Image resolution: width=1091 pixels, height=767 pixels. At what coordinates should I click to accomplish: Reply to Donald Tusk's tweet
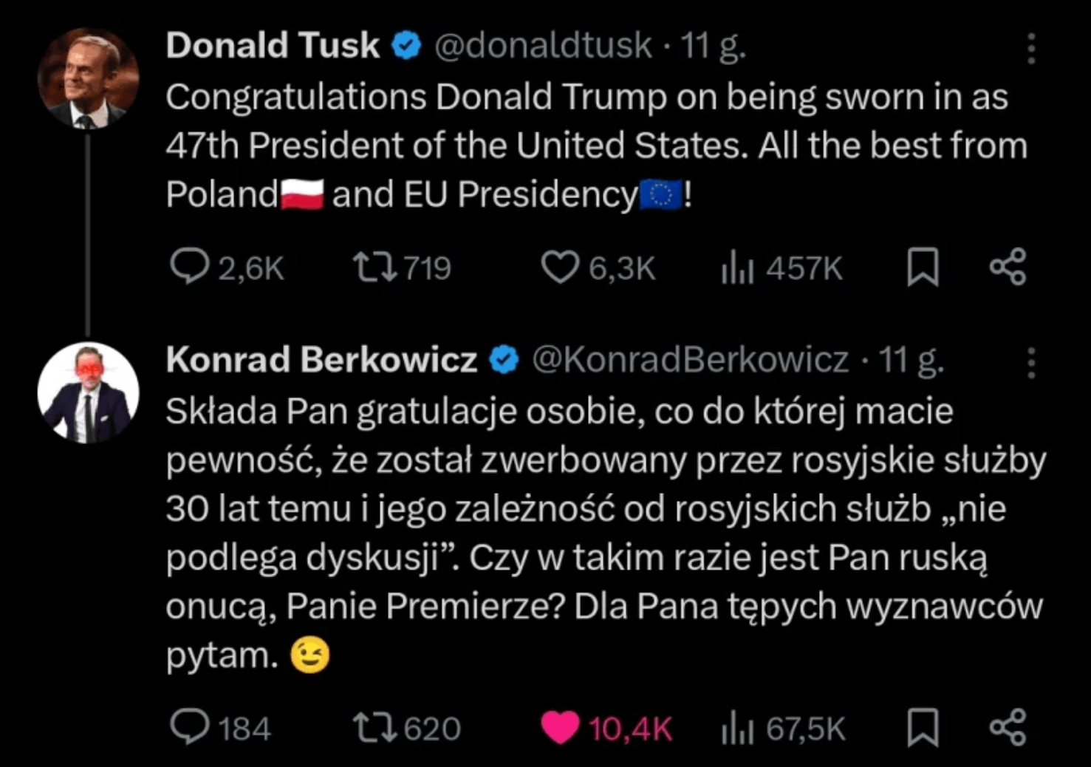click(189, 267)
